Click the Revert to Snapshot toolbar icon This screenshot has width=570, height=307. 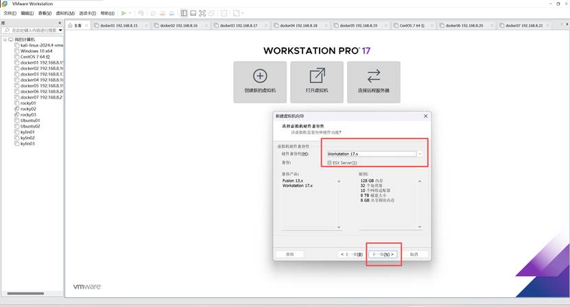click(x=163, y=13)
